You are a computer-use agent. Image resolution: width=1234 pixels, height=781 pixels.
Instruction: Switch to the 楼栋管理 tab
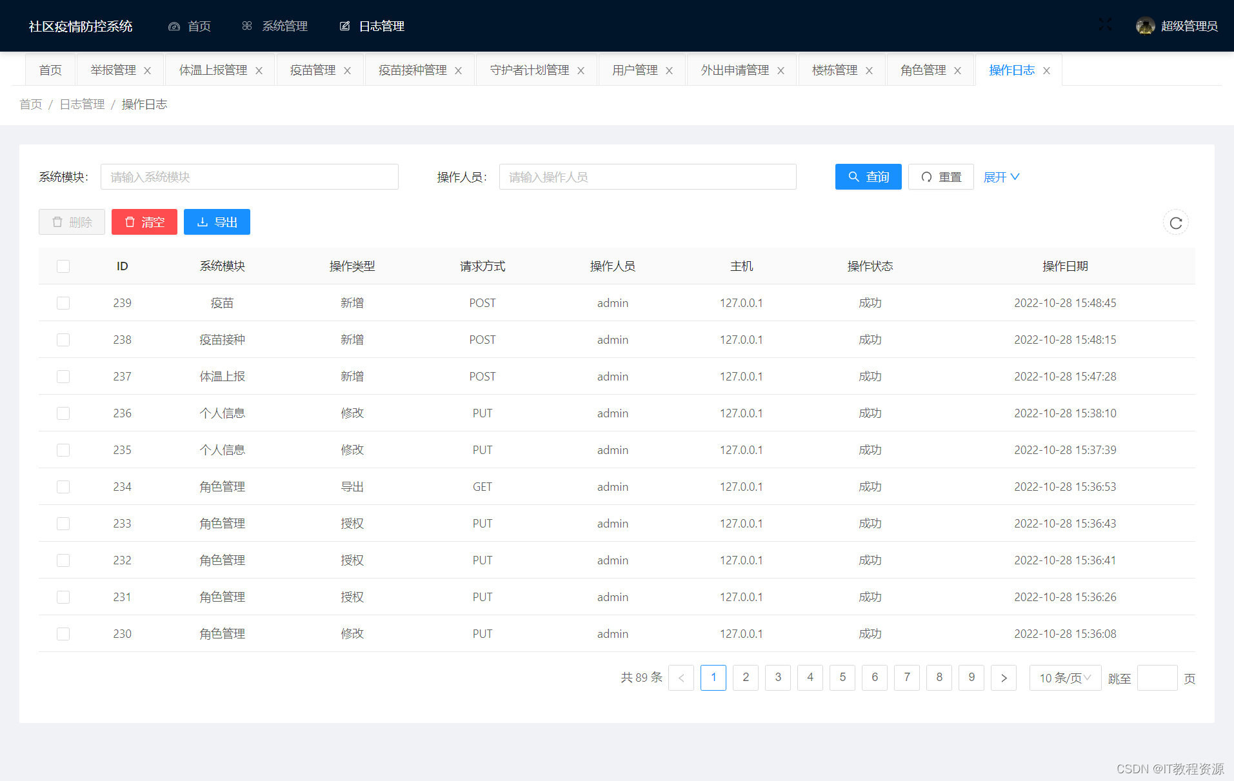tap(835, 70)
